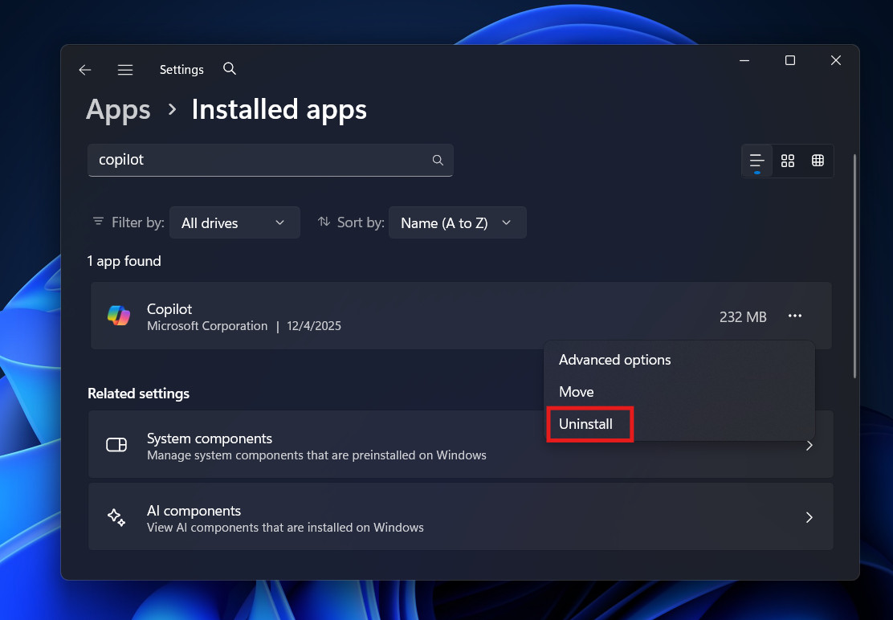Switch to grid view of installed apps
Screen dimensions: 893x620
pyautogui.click(x=788, y=161)
